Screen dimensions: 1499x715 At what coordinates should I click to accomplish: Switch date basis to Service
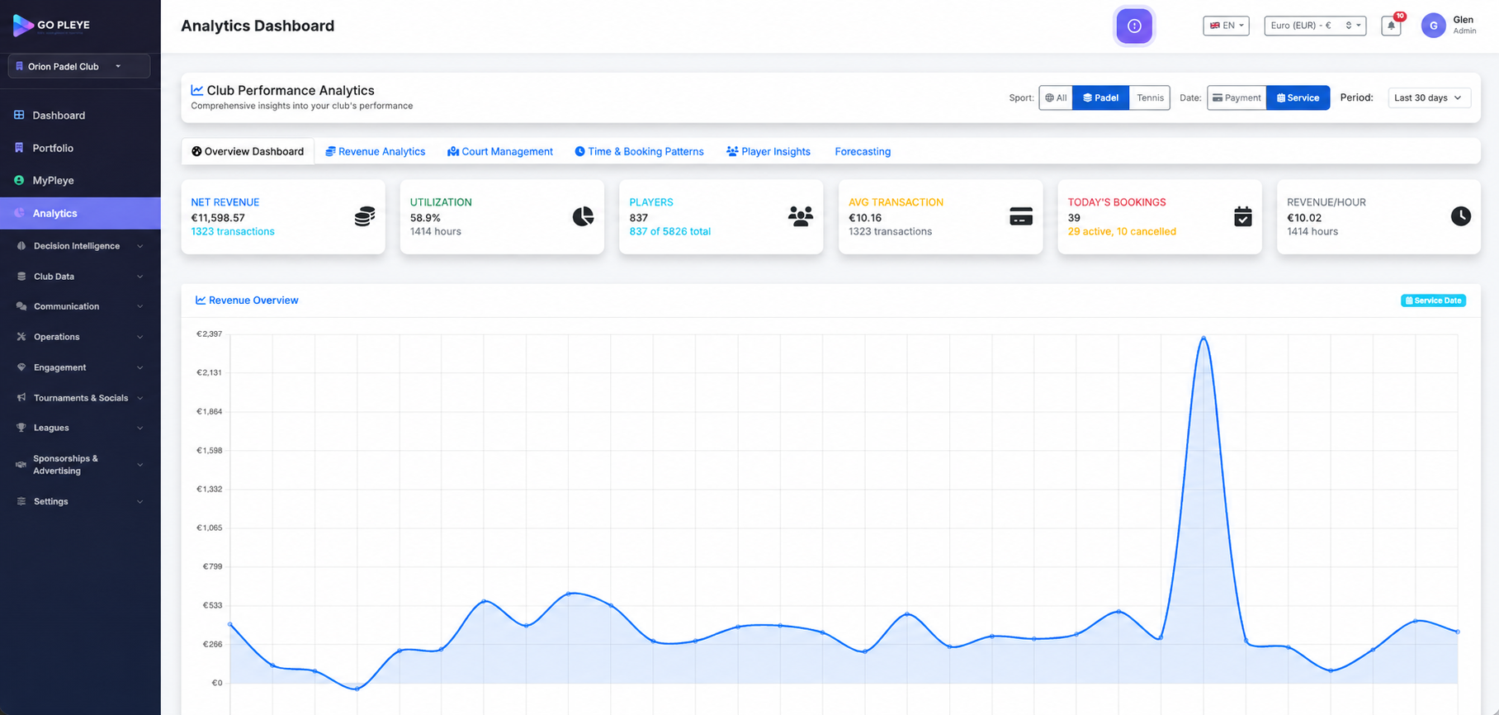tap(1298, 97)
